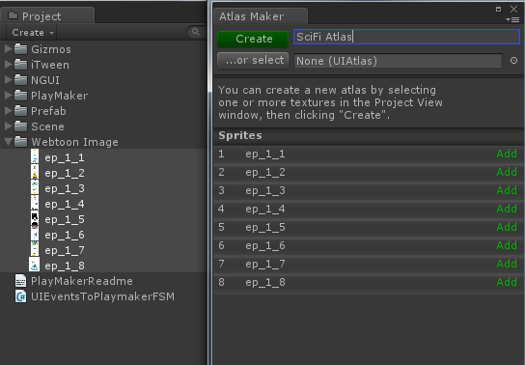Click Add for sprite ep_1_3
The image size is (525, 365).
pos(507,190)
